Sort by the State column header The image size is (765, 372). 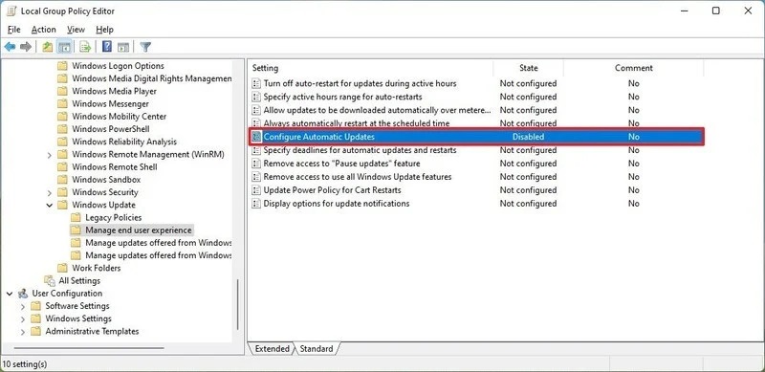coord(529,68)
